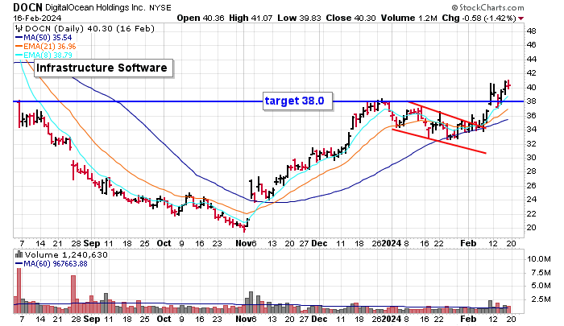Click the 44 price axis label
Viewport: 564px width, 326px height.
(x=531, y=59)
